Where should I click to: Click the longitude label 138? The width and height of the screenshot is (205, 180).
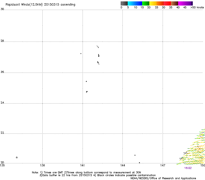(x=42, y=165)
